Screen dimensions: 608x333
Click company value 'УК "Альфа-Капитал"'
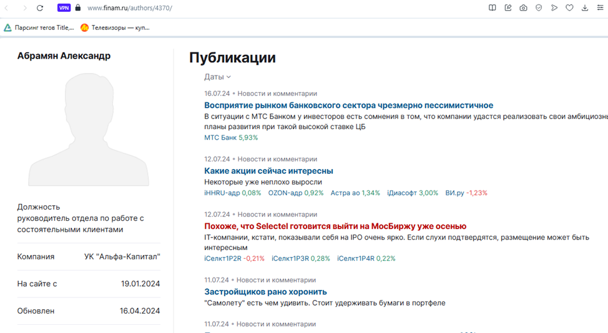tap(122, 256)
